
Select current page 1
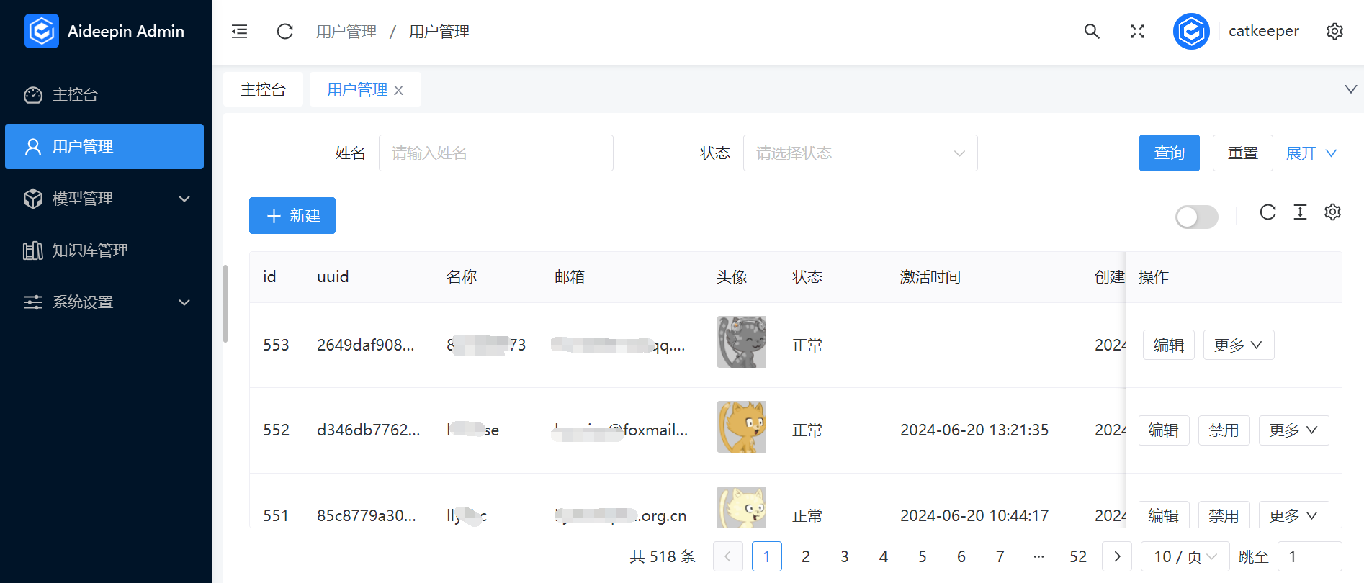click(x=766, y=556)
